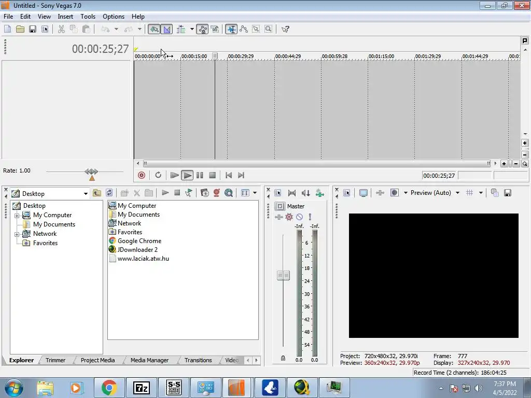Screen dimensions: 531x398
Task: Open the View menu
Action: click(x=44, y=16)
